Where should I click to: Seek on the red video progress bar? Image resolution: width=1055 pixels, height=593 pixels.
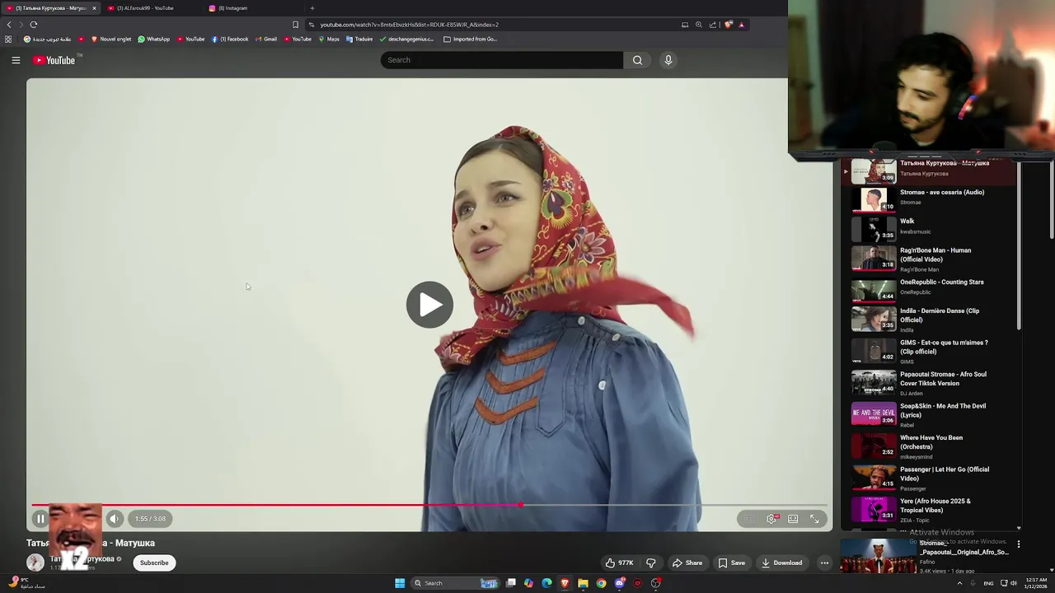(x=429, y=505)
